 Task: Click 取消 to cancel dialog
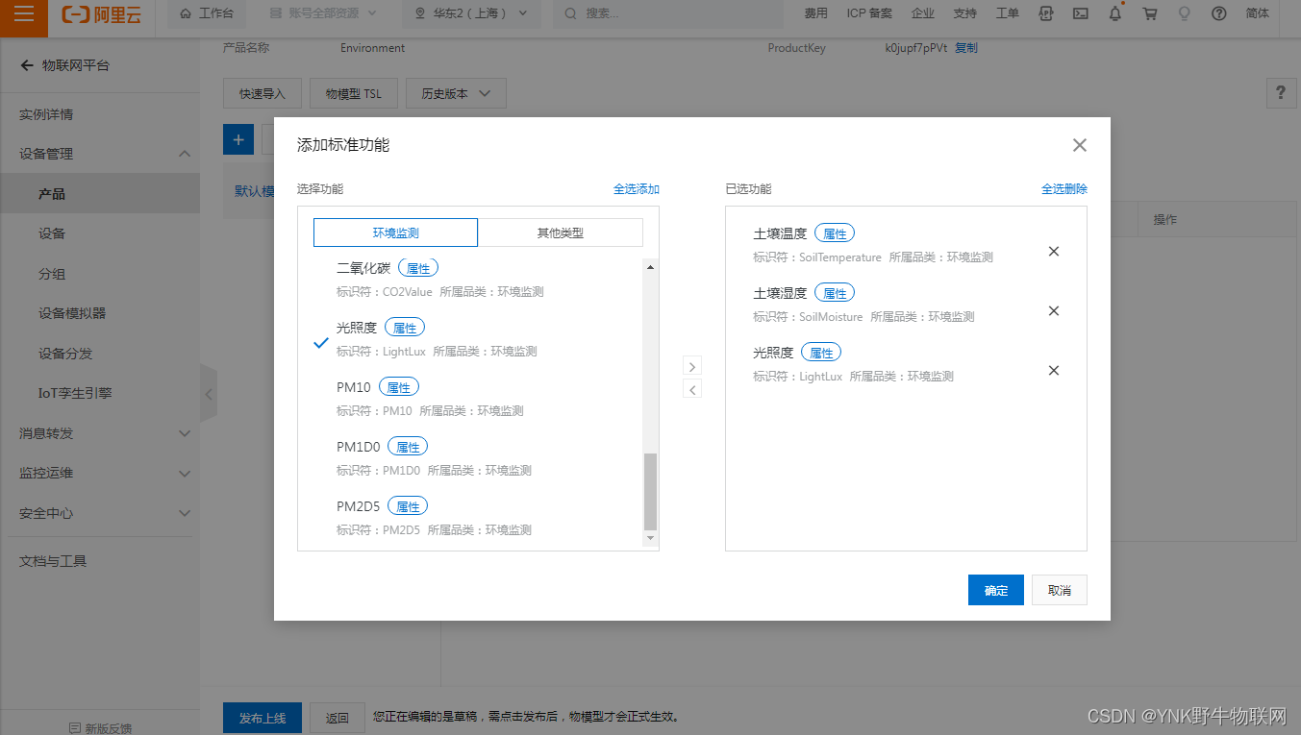(x=1060, y=590)
